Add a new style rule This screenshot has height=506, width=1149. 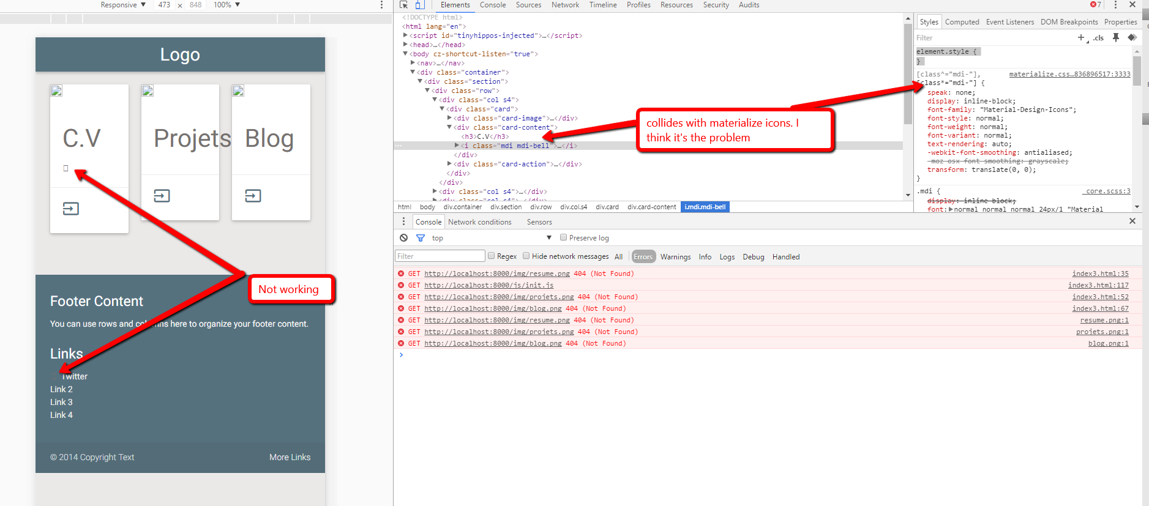click(x=1081, y=37)
